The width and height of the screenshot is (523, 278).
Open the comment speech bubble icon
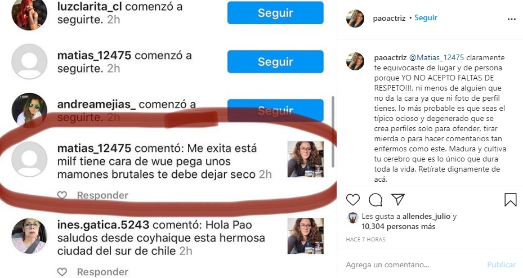click(x=376, y=200)
